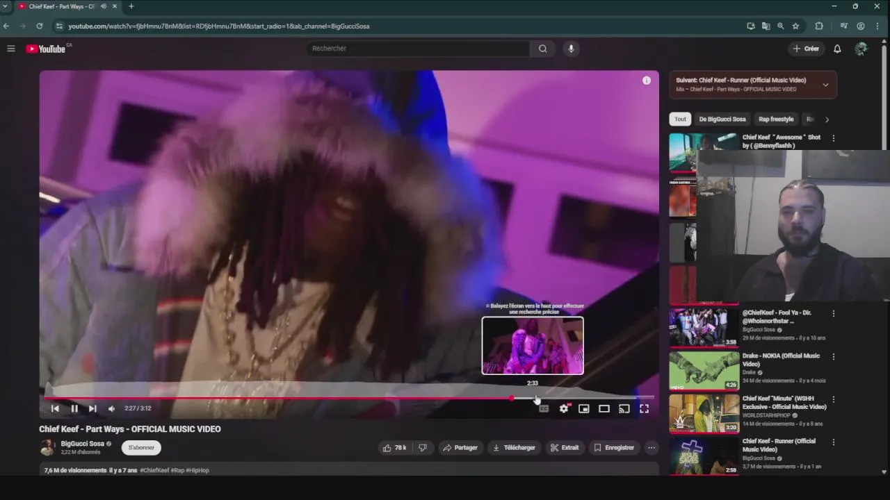
Task: Open Chief Keef Runner recommended video title
Action: (x=779, y=445)
